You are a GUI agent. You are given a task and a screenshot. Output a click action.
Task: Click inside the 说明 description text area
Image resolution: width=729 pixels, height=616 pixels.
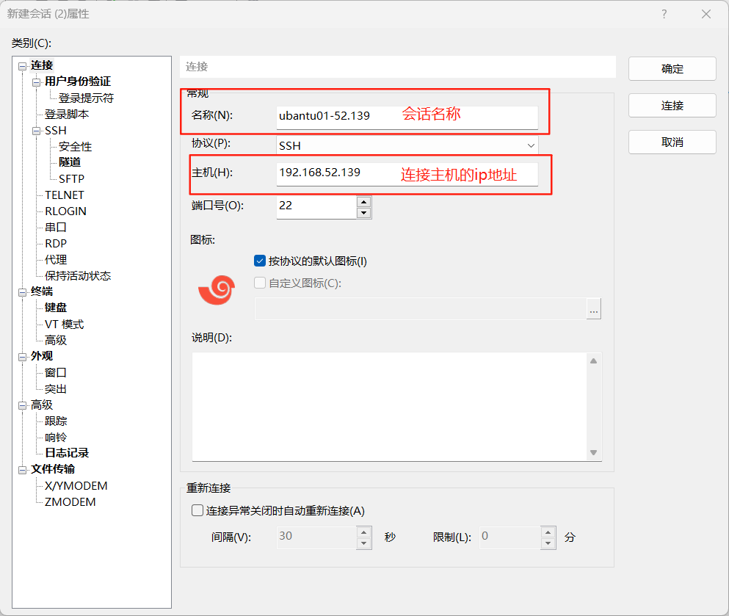tap(390, 407)
